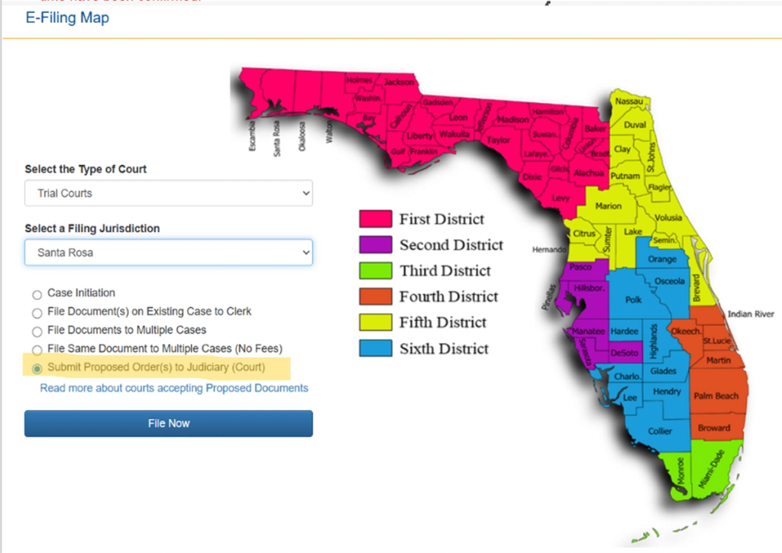782x553 pixels.
Task: Select File Document(s) on Existing Case to Clerk
Action: pyautogui.click(x=37, y=313)
